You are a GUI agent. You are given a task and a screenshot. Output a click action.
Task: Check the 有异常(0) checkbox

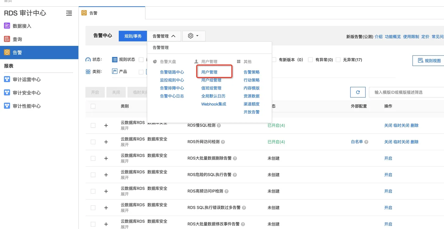tap(310, 60)
